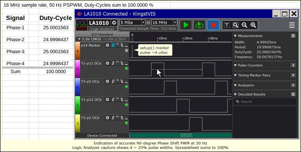Toggle rising edge trigger on T1-p11 OCa
Screen dimensions: 301x152
113,63
